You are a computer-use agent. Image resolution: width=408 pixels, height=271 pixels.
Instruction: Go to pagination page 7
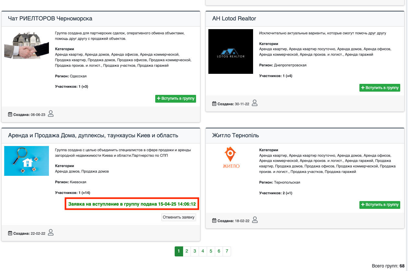pos(227,251)
